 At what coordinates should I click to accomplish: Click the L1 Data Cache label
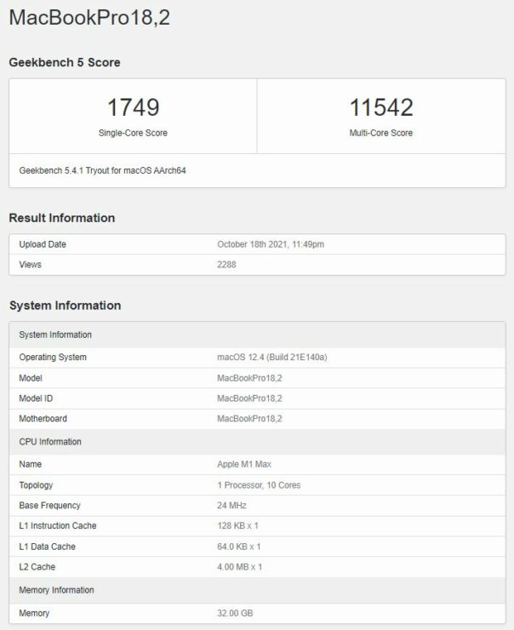tap(48, 547)
